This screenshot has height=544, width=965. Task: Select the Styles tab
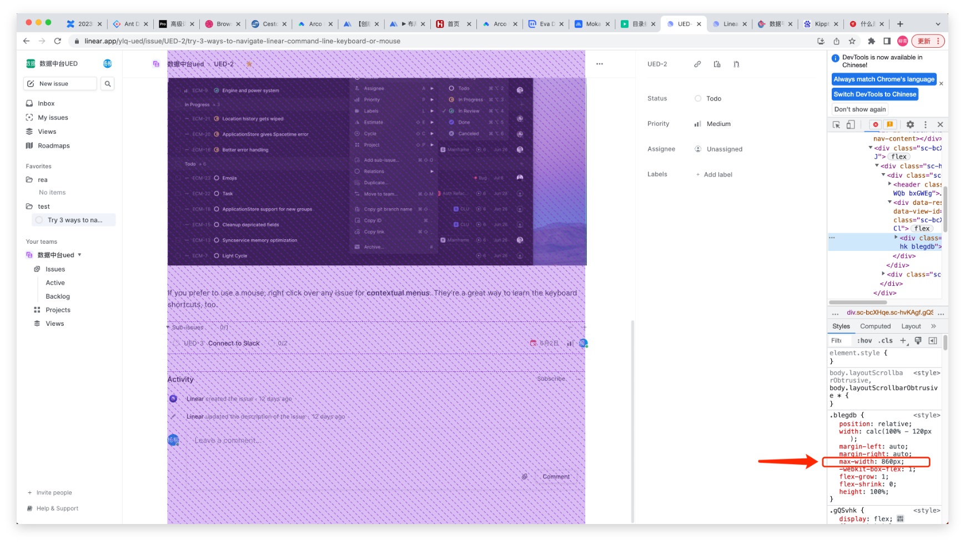click(x=841, y=326)
